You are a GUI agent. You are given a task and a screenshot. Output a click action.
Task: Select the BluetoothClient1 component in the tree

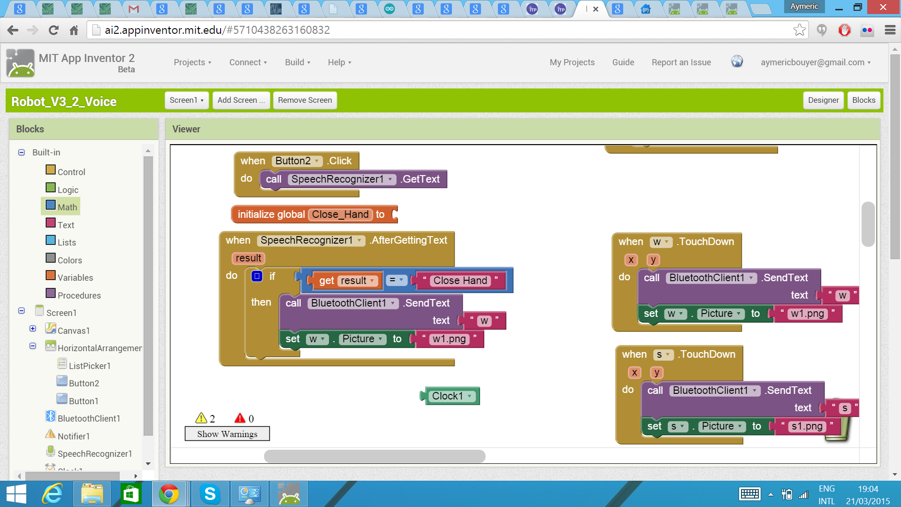coord(89,418)
